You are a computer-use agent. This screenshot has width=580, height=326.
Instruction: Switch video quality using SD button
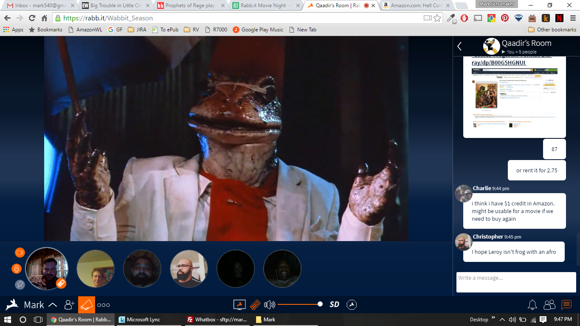coord(335,304)
